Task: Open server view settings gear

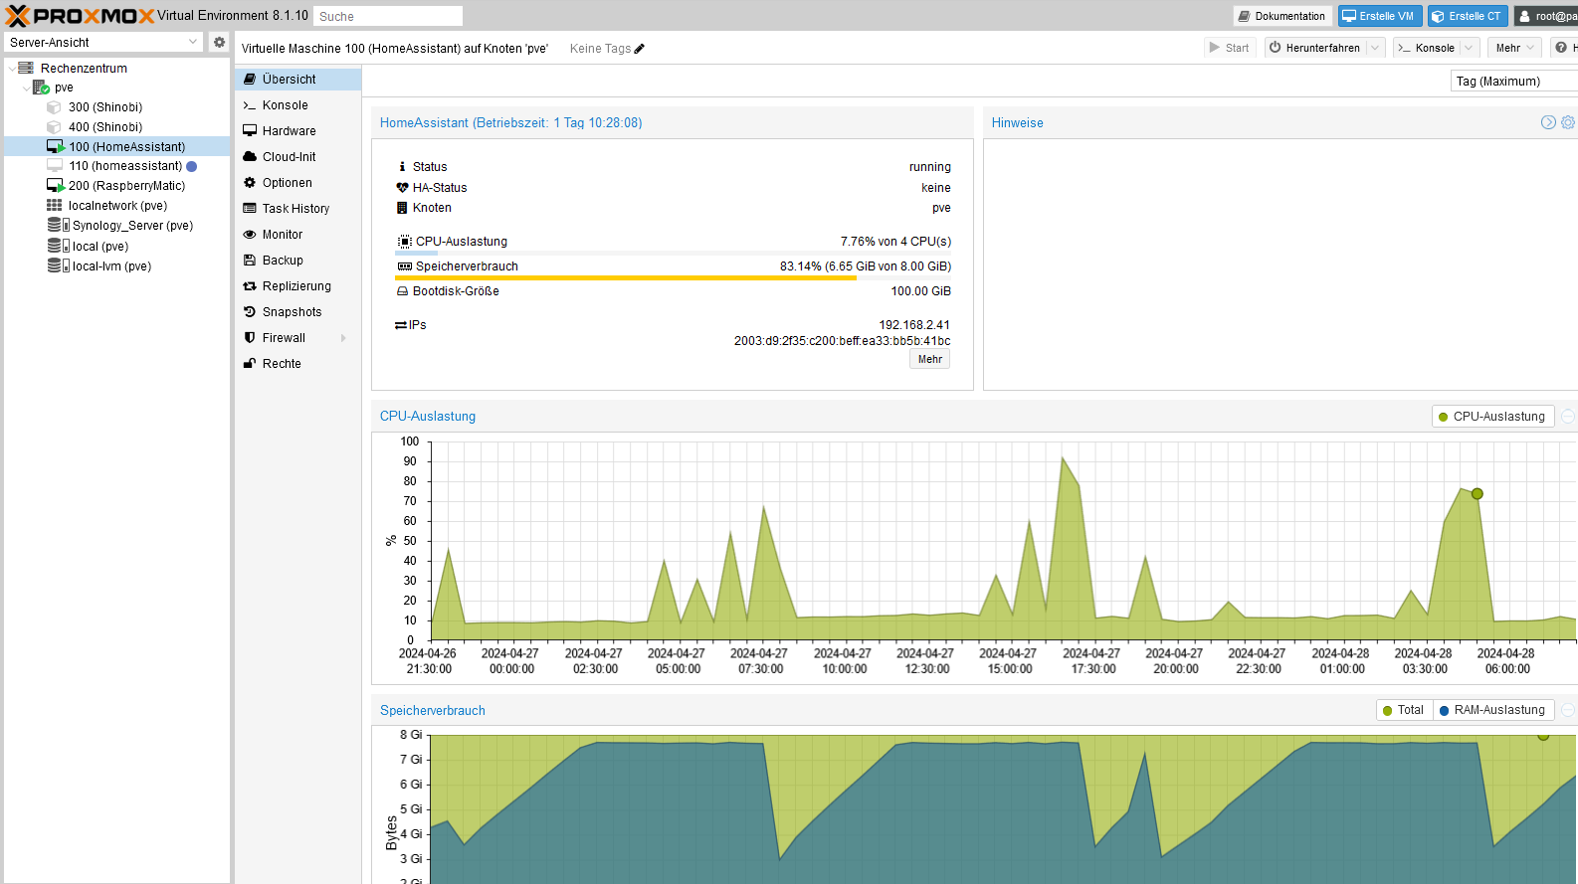Action: pyautogui.click(x=220, y=42)
